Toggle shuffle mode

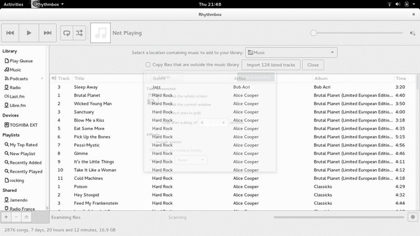click(x=79, y=33)
